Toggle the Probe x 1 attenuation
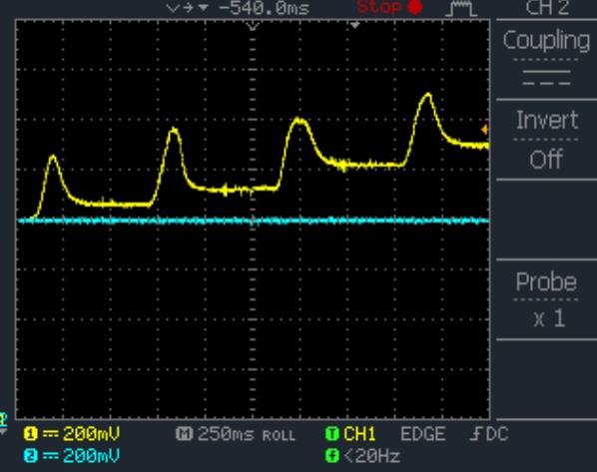Image resolution: width=597 pixels, height=472 pixels. point(549,318)
